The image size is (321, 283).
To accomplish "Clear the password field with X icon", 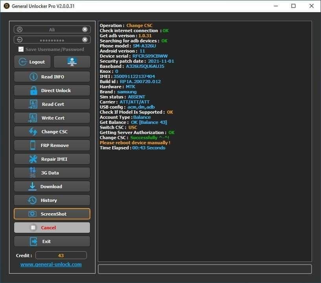I will 85,40.
